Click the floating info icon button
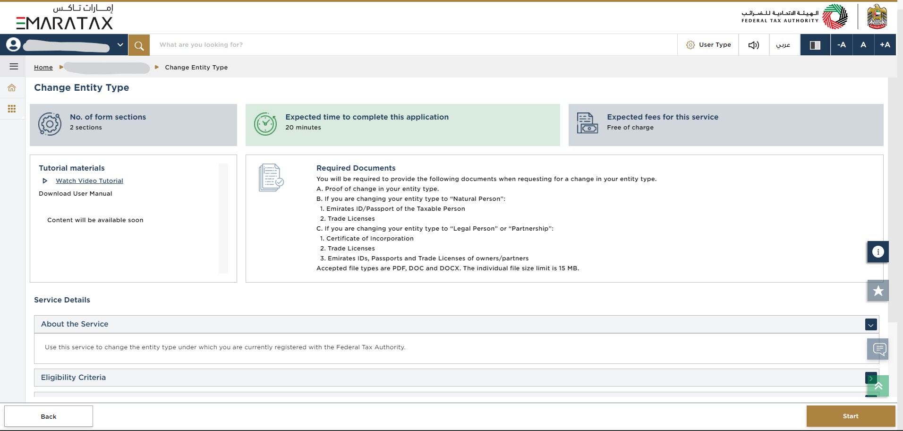The image size is (903, 431). pos(877,252)
